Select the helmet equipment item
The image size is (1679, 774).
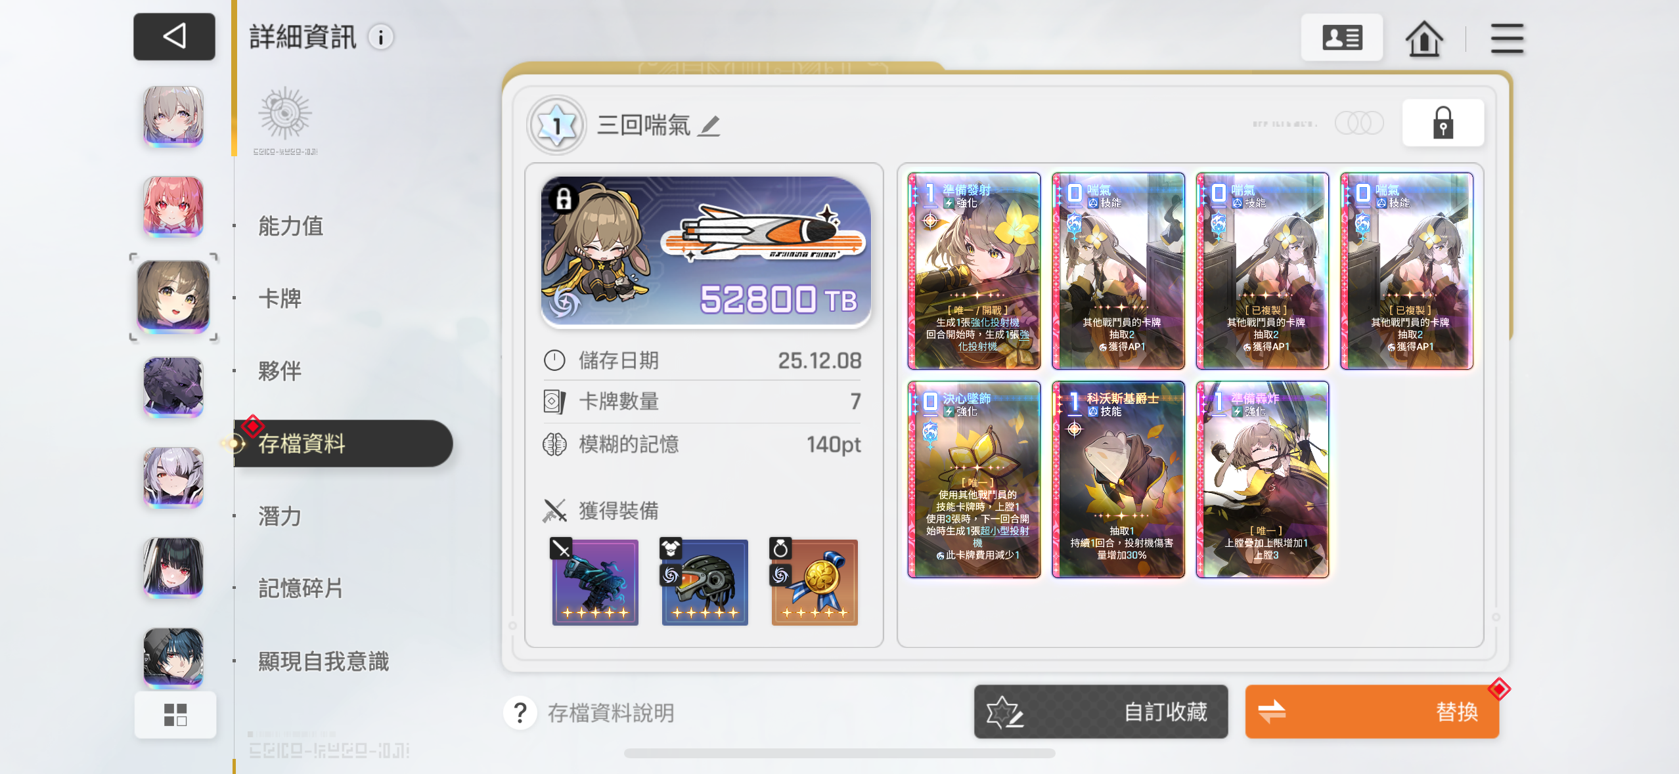click(705, 582)
